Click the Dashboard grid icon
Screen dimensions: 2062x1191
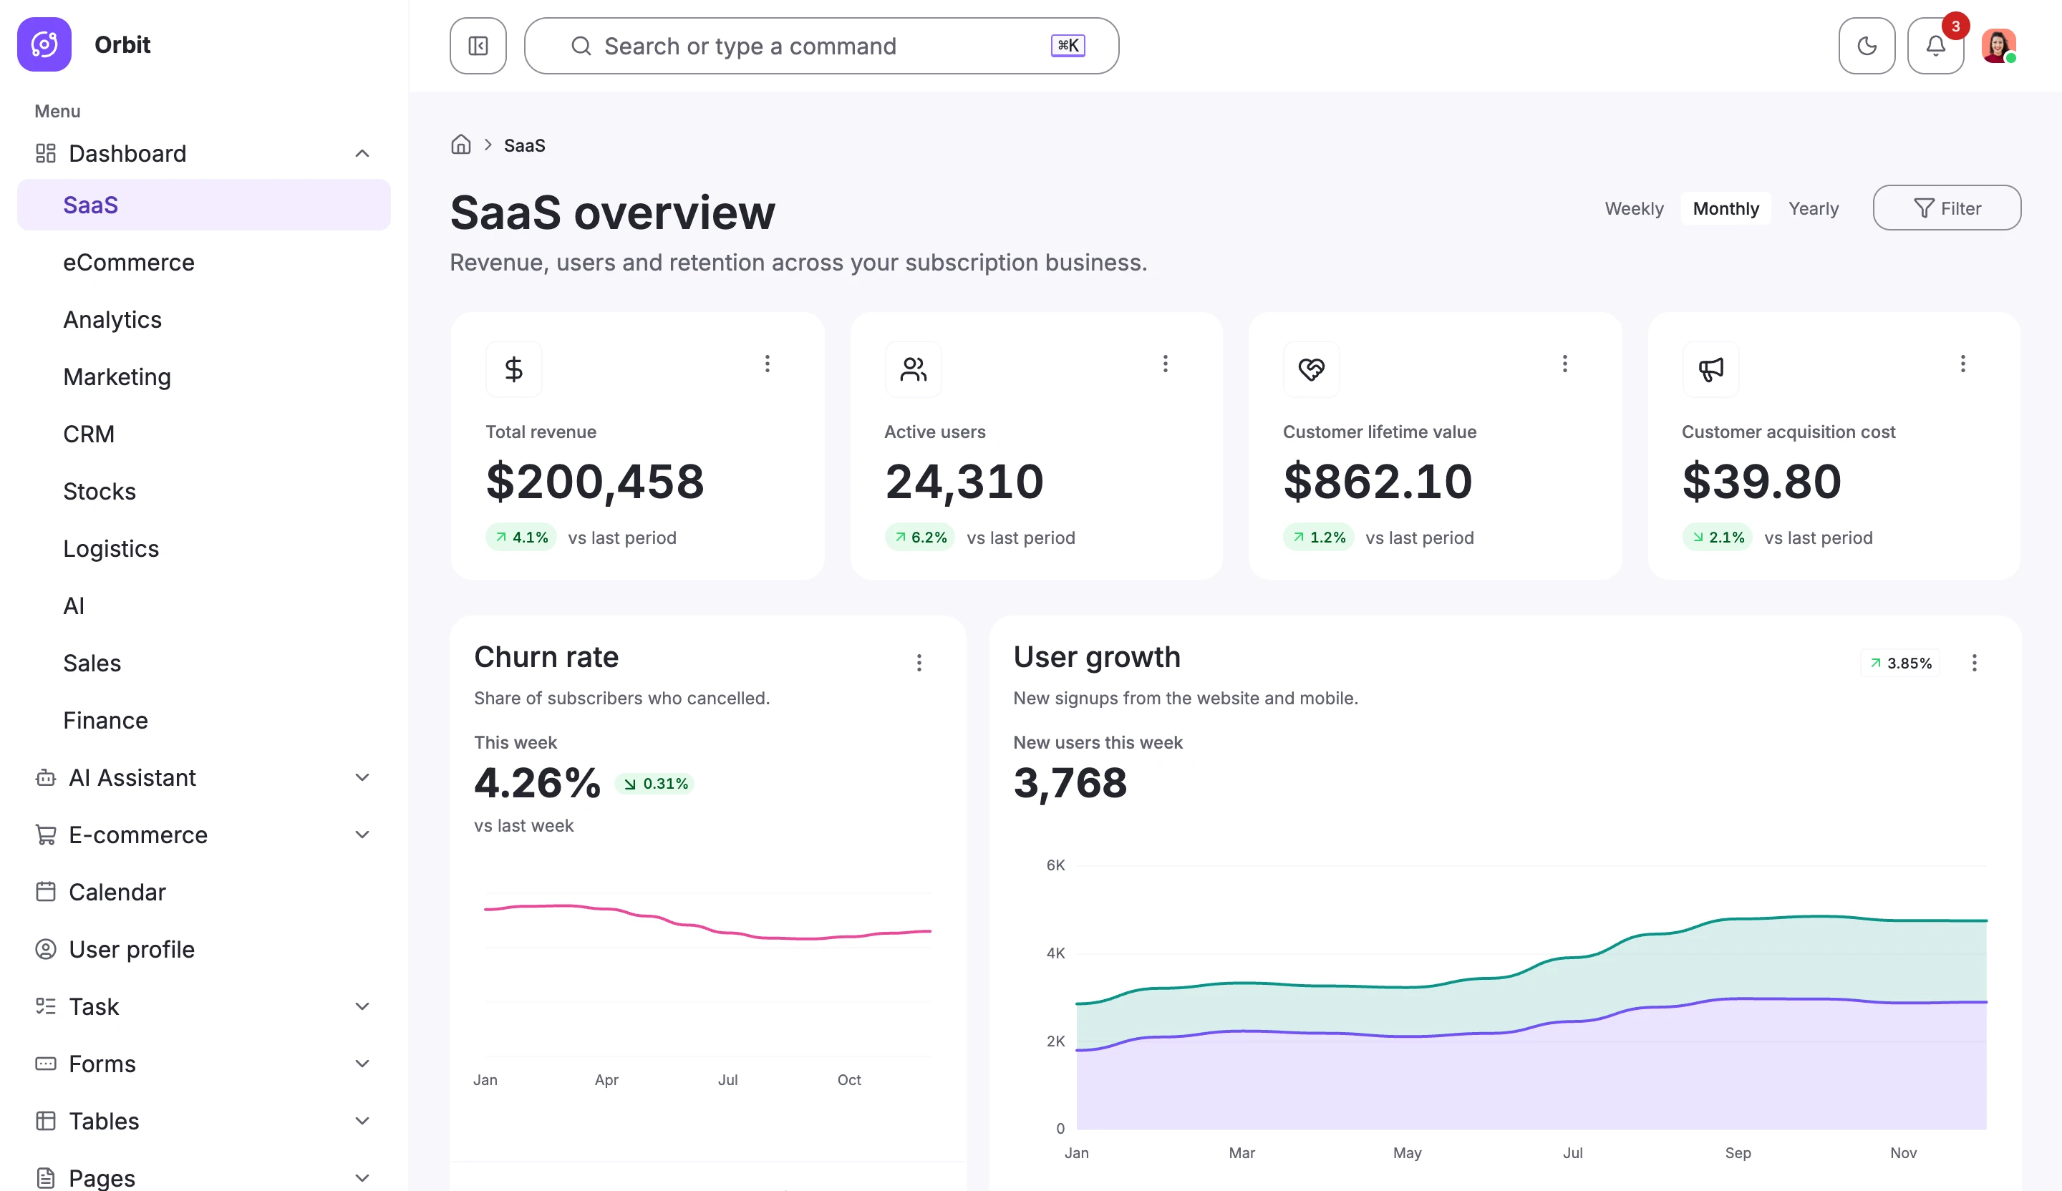click(46, 153)
